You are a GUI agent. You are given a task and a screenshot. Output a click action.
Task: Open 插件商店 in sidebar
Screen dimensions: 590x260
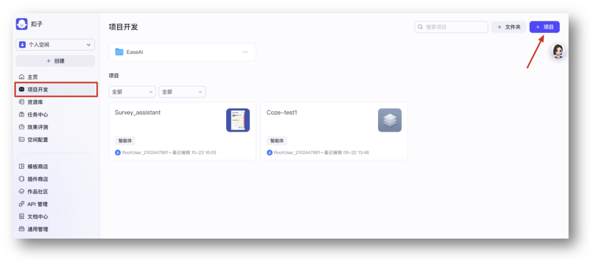click(55, 179)
